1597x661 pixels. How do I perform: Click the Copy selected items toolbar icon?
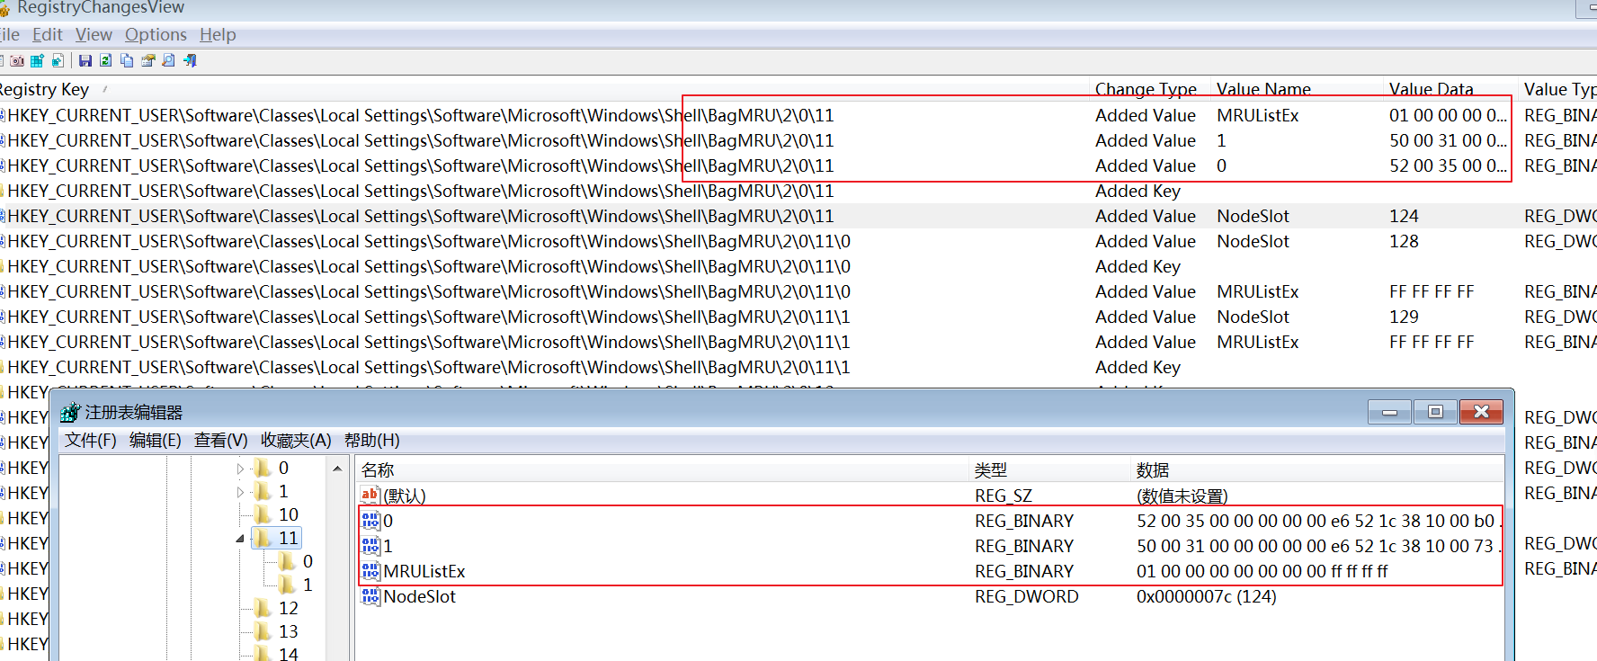click(x=127, y=61)
